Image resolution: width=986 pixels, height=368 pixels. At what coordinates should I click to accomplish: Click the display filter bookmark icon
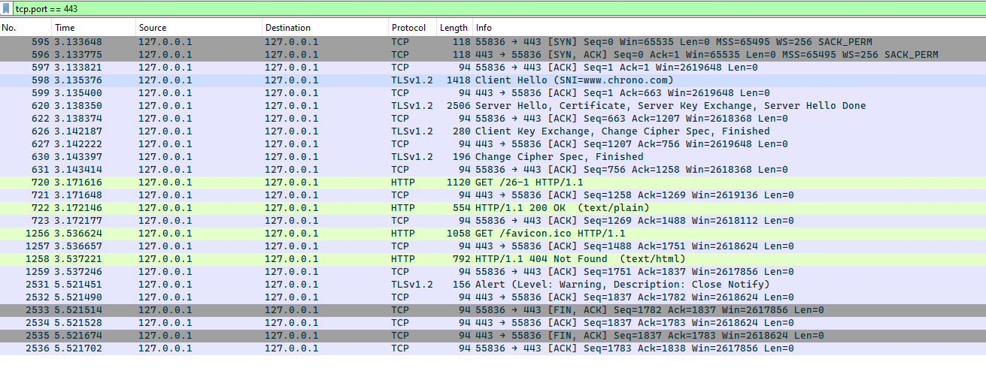pos(7,9)
